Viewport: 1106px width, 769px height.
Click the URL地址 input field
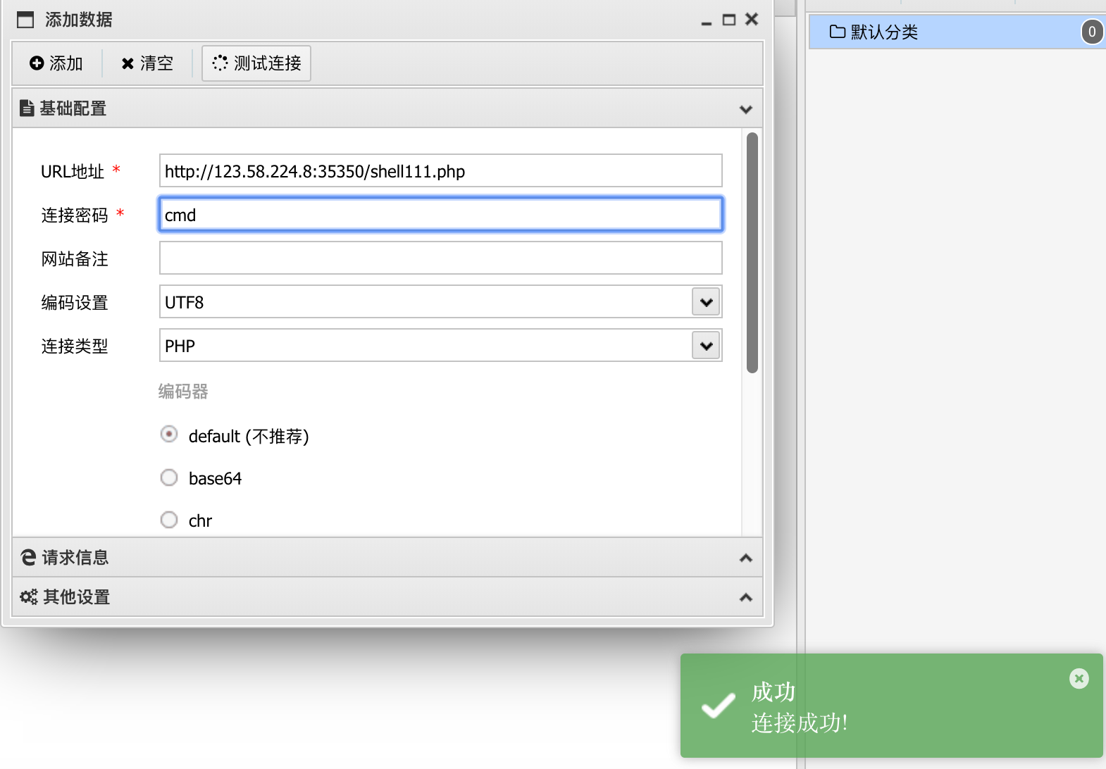(441, 170)
